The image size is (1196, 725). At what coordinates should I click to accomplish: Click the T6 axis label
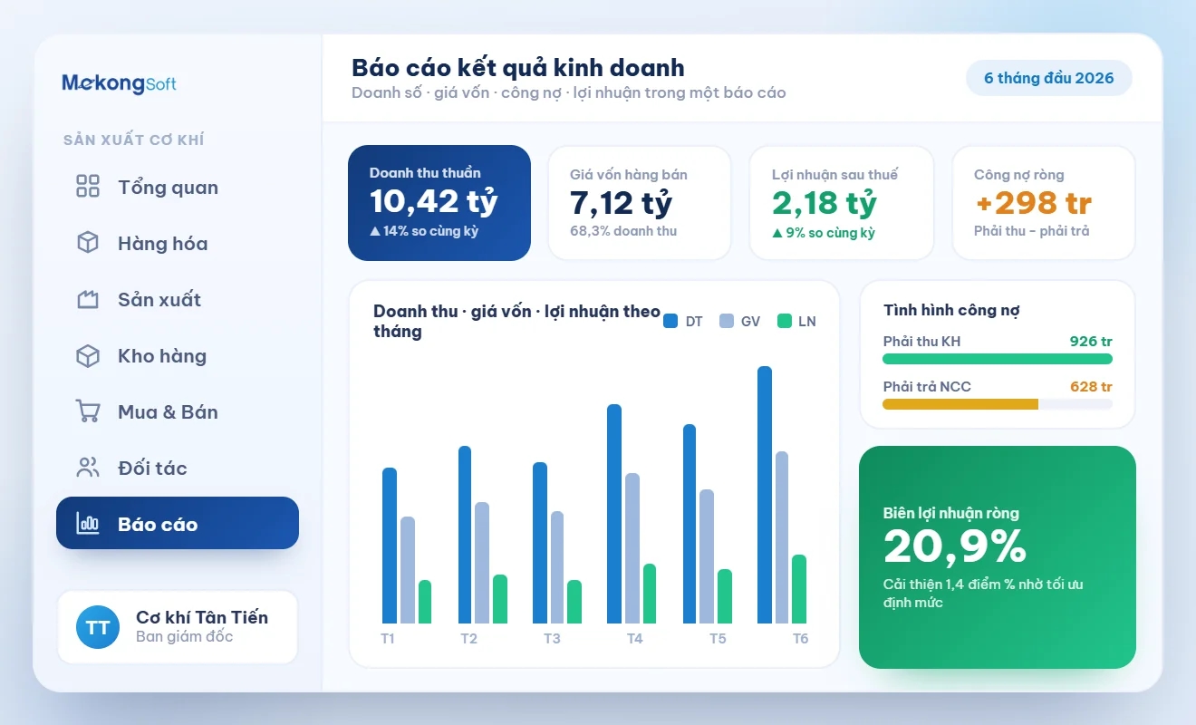click(801, 639)
